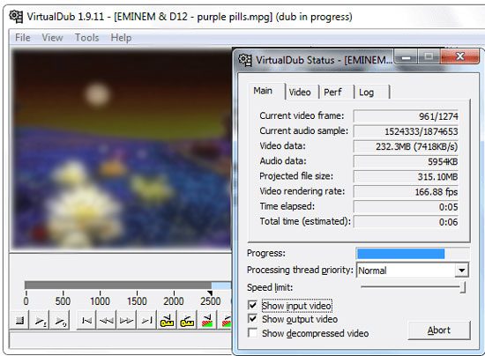Open the Help menu
This screenshot has width=485, height=356.
click(121, 38)
